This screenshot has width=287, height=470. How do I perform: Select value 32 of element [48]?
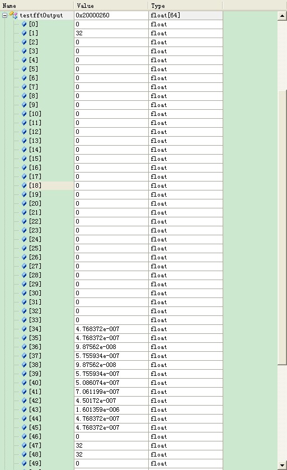coord(79,454)
